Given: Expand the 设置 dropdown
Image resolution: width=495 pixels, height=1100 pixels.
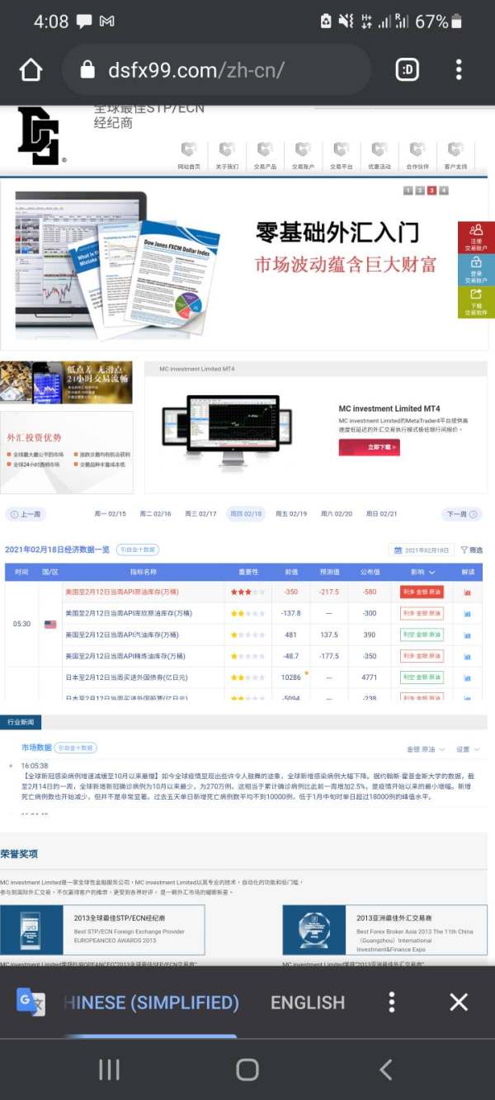Looking at the screenshot, I should pyautogui.click(x=468, y=749).
